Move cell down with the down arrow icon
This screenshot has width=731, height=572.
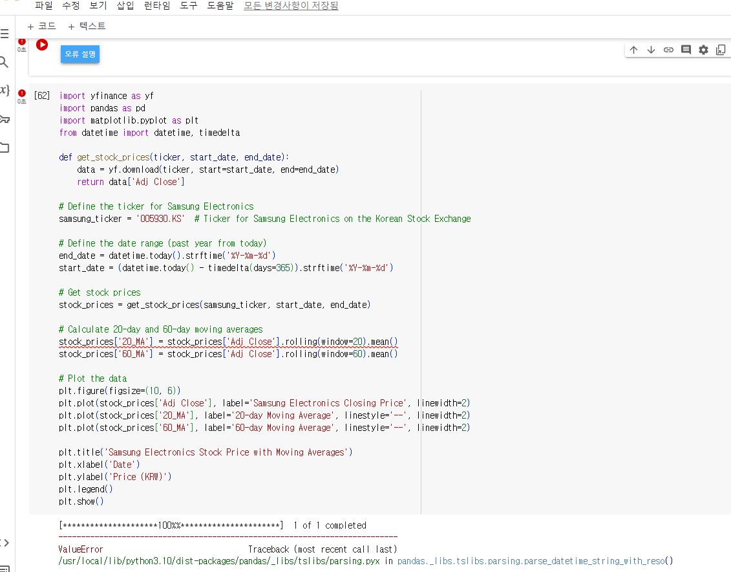coord(652,50)
